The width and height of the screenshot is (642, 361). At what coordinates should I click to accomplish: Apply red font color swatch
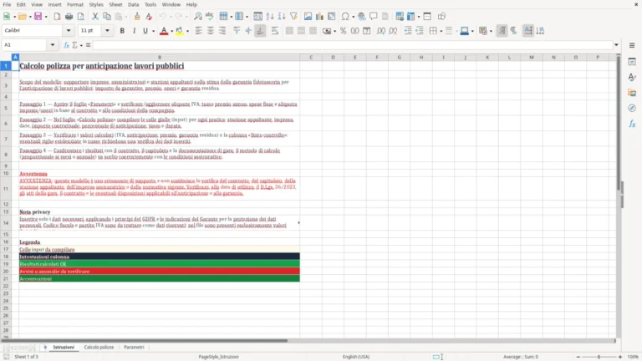pyautogui.click(x=164, y=31)
